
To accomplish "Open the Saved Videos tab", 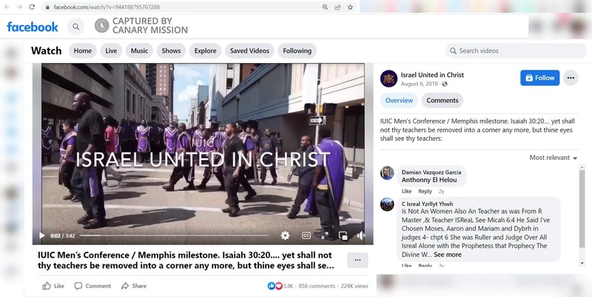I will click(249, 50).
